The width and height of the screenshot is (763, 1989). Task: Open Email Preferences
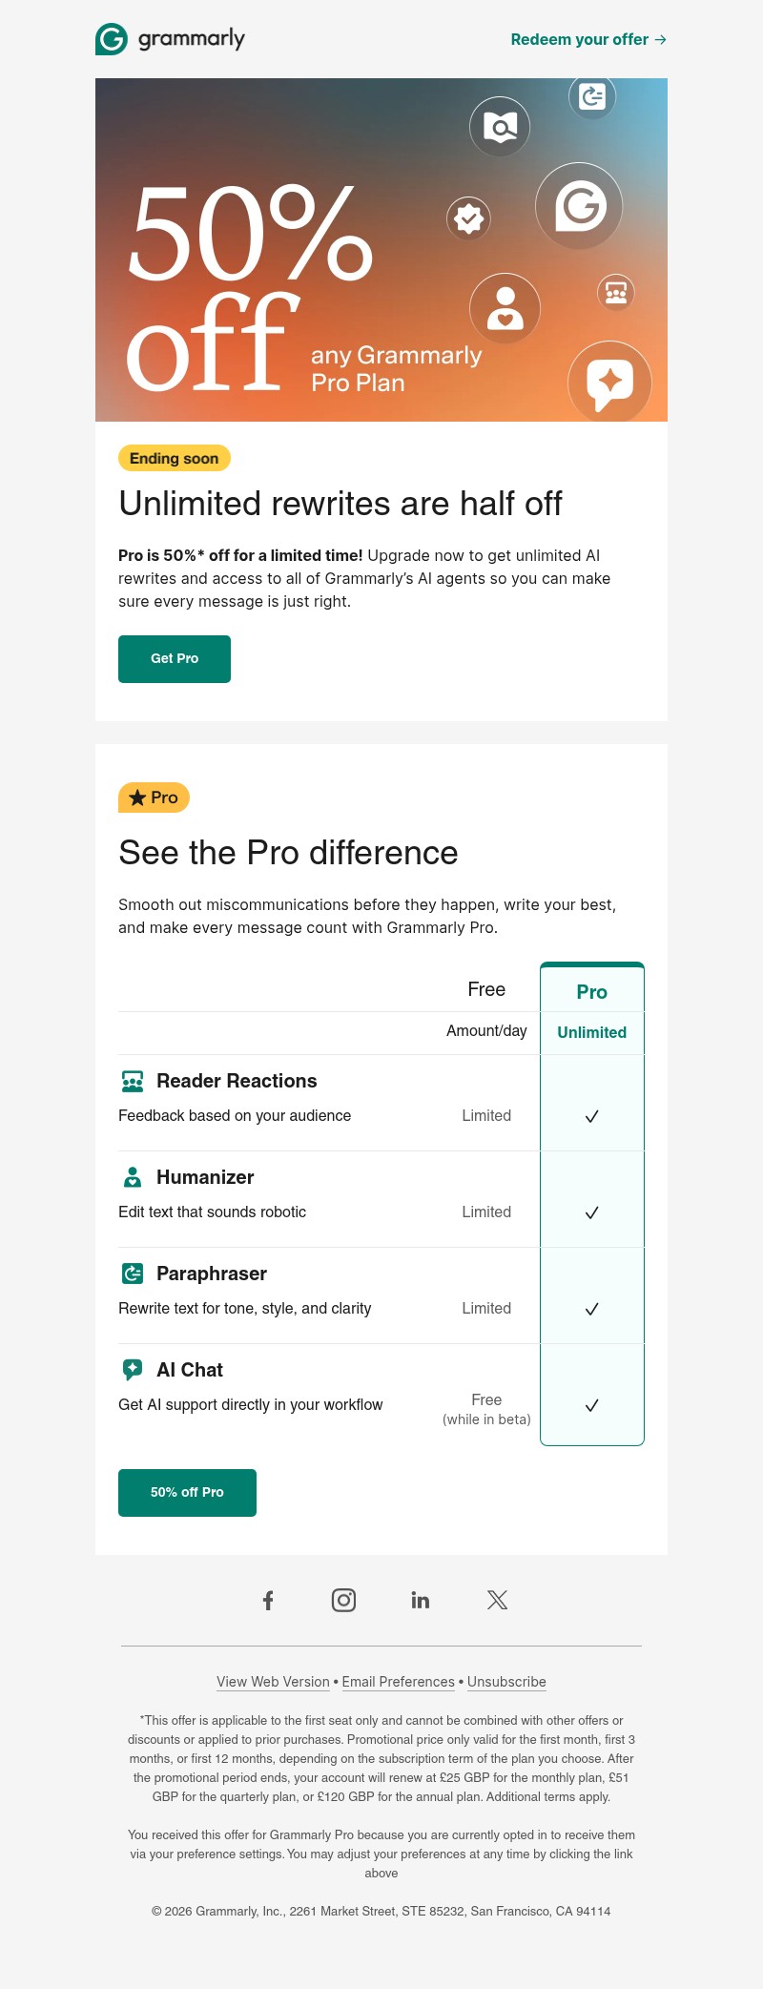[x=398, y=1682]
